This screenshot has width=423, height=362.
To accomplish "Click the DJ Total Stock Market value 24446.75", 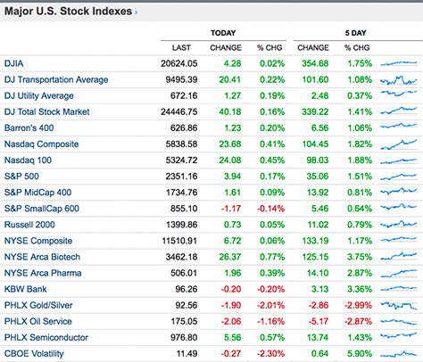I will point(179,111).
